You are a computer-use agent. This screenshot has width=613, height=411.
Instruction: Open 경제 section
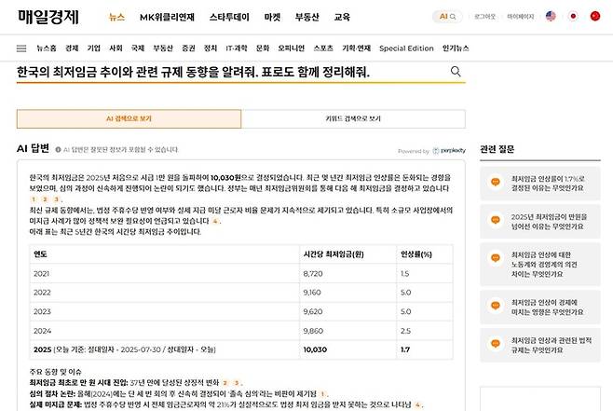click(x=72, y=48)
